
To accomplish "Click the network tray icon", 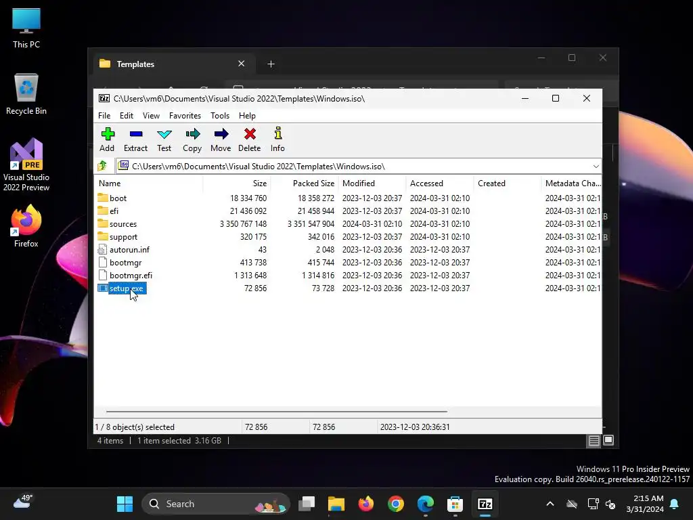I will (x=593, y=504).
